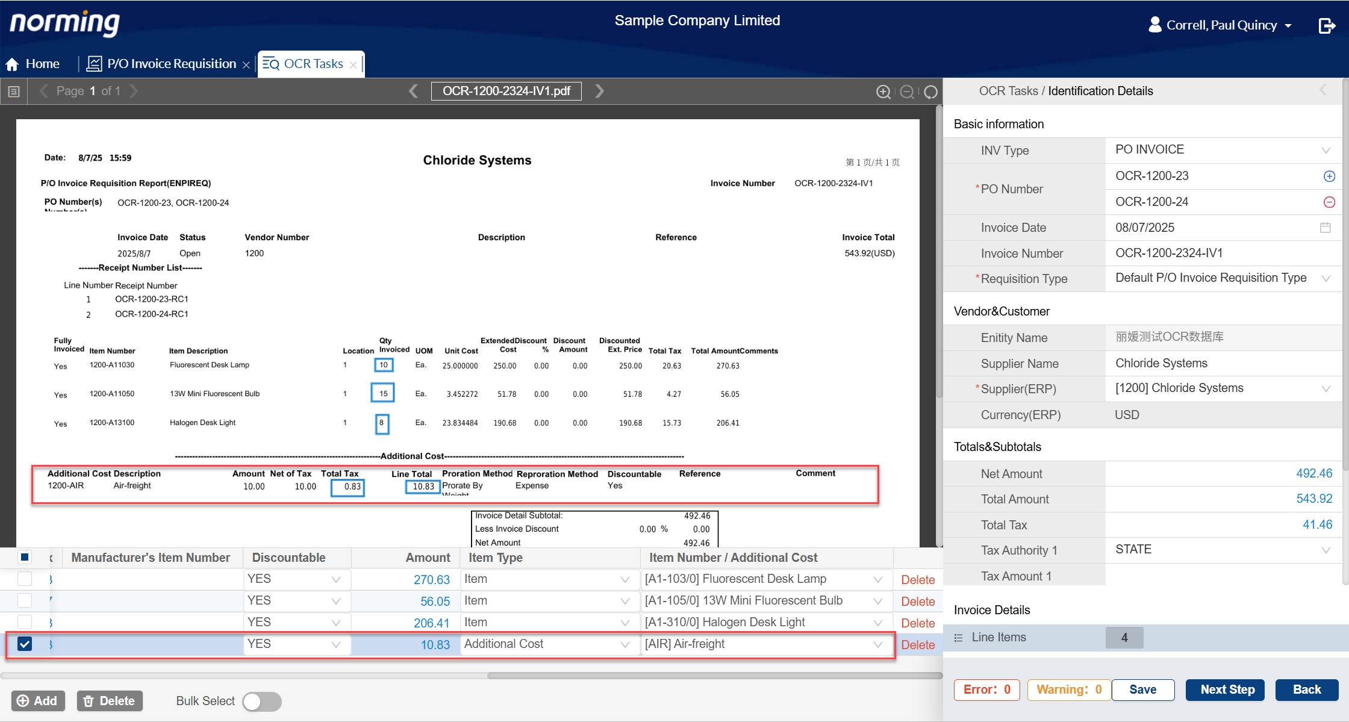Viewport: 1349px width, 722px height.
Task: Open the INV Type dropdown
Action: click(1326, 151)
